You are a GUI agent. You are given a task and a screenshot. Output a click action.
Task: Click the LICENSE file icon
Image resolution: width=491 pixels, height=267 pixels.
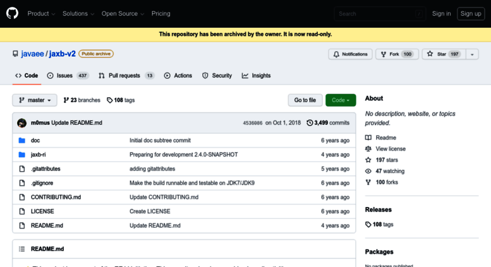point(22,211)
